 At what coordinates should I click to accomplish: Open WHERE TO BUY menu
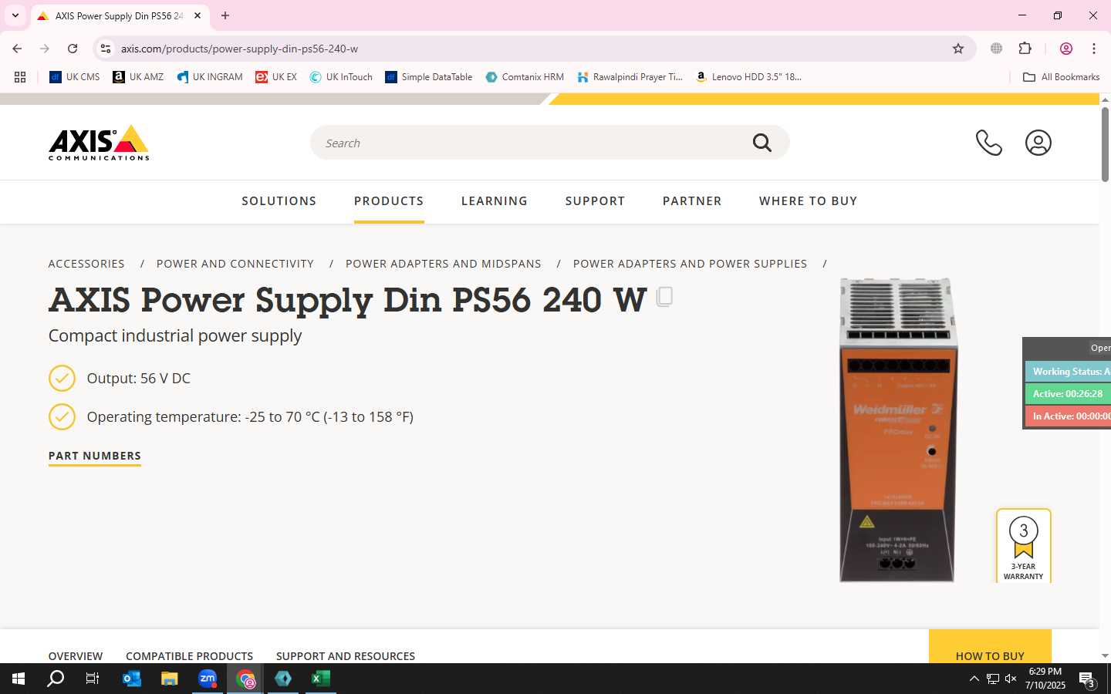click(x=808, y=201)
